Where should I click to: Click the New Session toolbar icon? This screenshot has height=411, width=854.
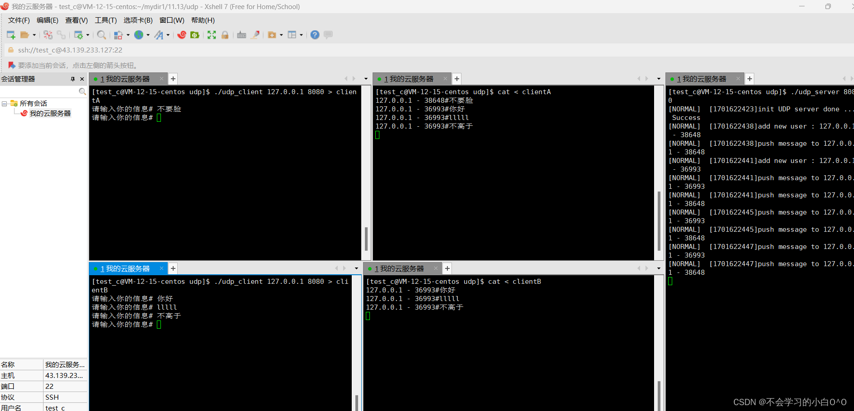[11, 35]
